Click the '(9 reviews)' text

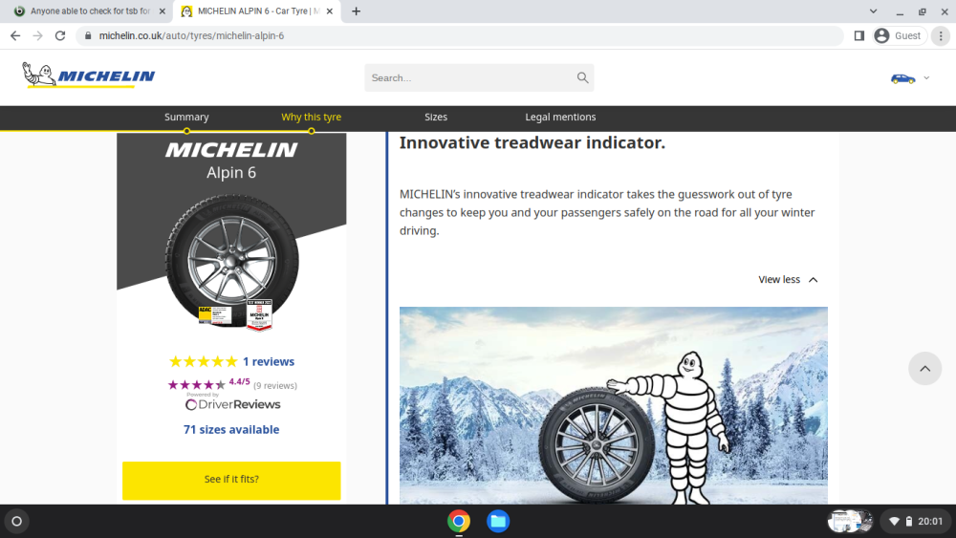pos(275,386)
